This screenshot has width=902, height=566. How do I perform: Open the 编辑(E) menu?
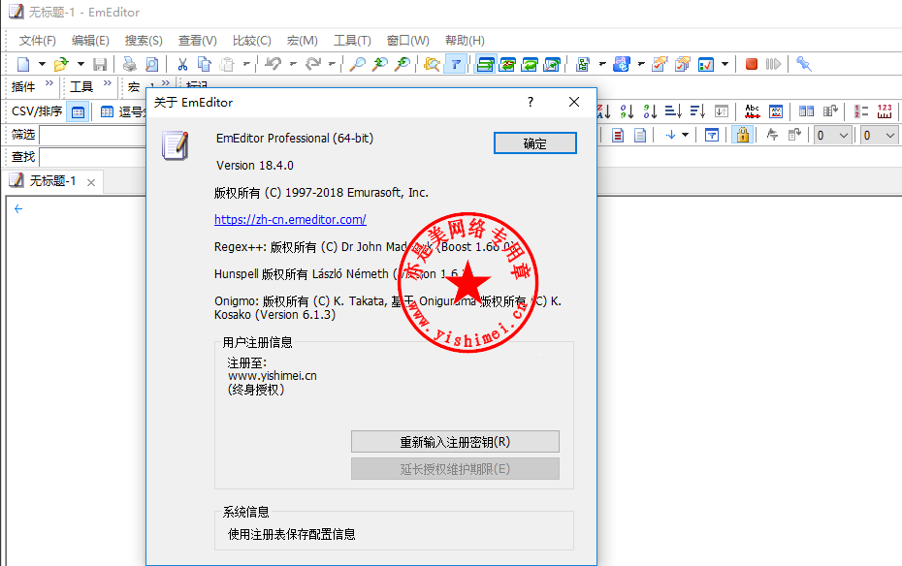tap(90, 41)
